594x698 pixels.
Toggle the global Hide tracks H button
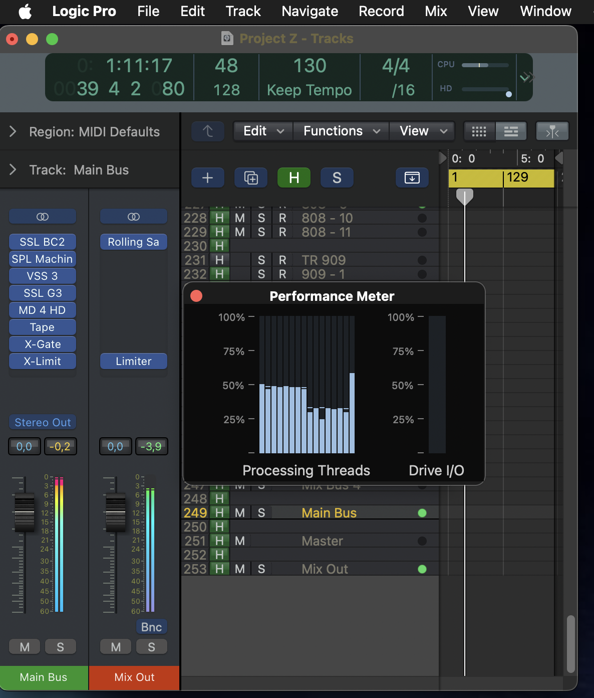point(294,178)
